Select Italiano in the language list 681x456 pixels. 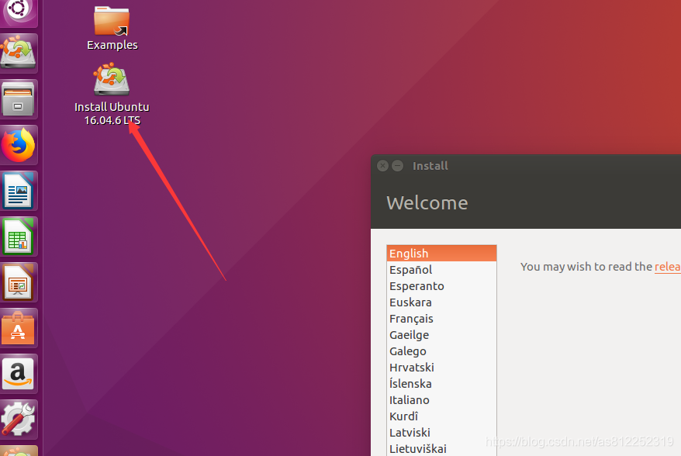441,400
